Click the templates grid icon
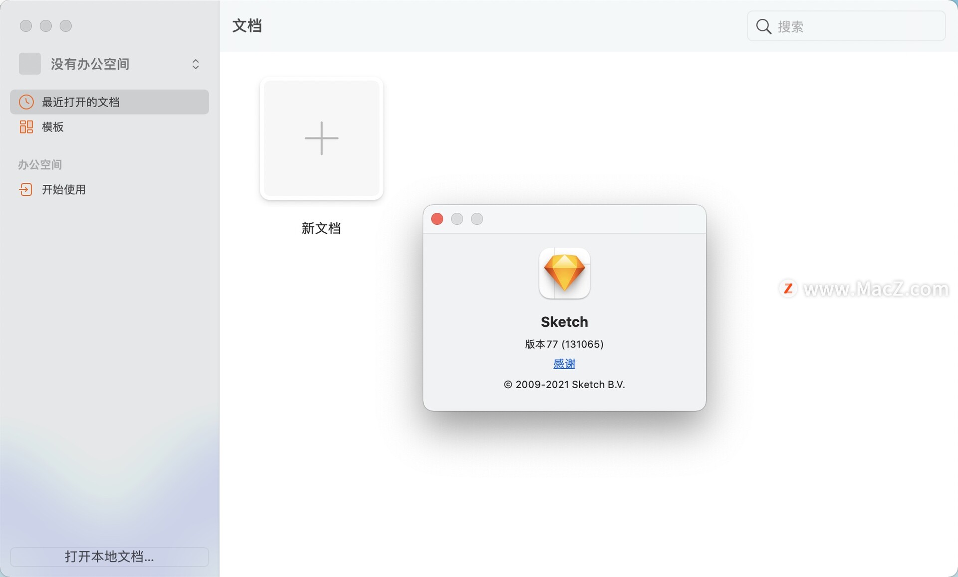Viewport: 958px width, 577px height. point(26,127)
